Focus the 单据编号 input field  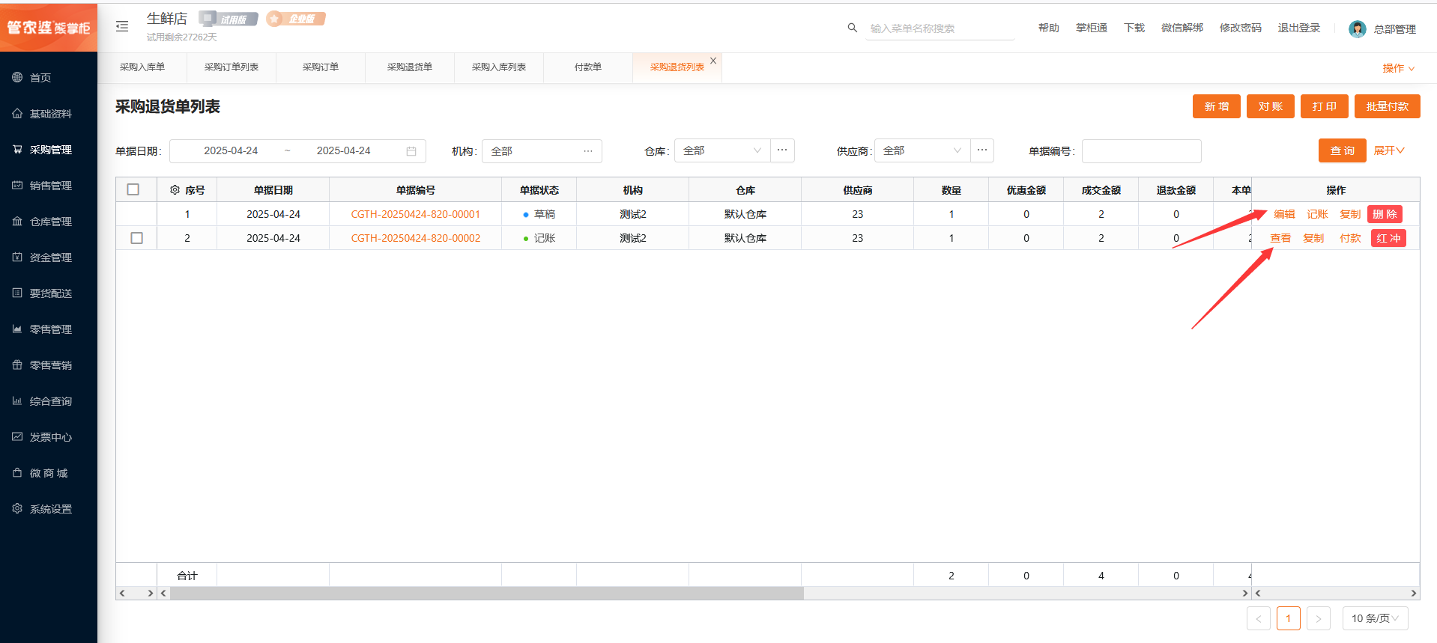coord(1142,151)
